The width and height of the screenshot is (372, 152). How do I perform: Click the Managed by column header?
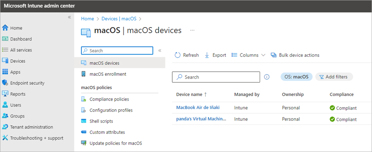tap(247, 94)
